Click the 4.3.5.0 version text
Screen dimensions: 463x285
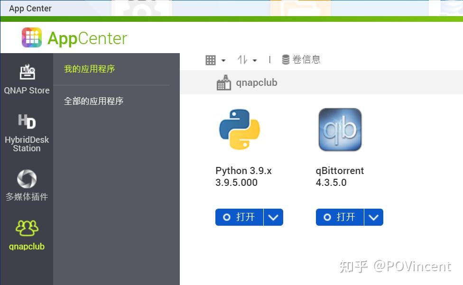point(331,182)
